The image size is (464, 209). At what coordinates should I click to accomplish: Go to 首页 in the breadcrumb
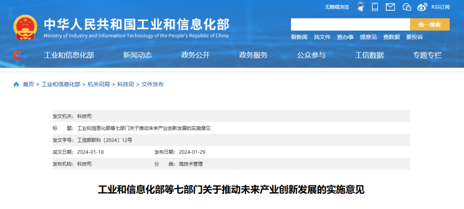[28, 84]
